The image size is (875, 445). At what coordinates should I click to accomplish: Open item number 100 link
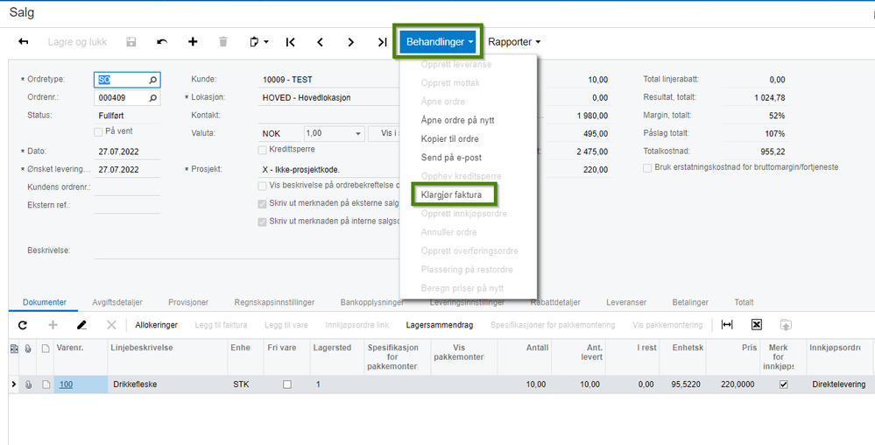(x=66, y=385)
